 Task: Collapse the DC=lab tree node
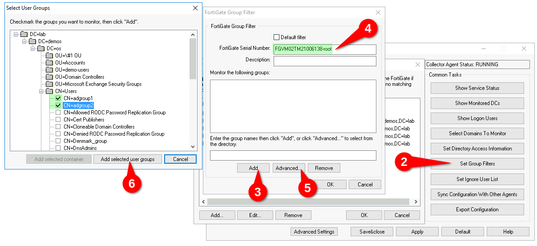pos(16,34)
